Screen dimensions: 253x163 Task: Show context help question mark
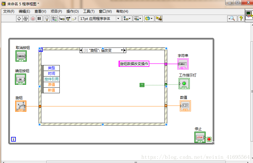[x=241, y=18]
